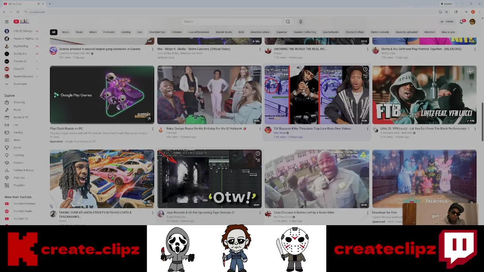Bookmark this page with star icon

pyautogui.click(x=446, y=12)
